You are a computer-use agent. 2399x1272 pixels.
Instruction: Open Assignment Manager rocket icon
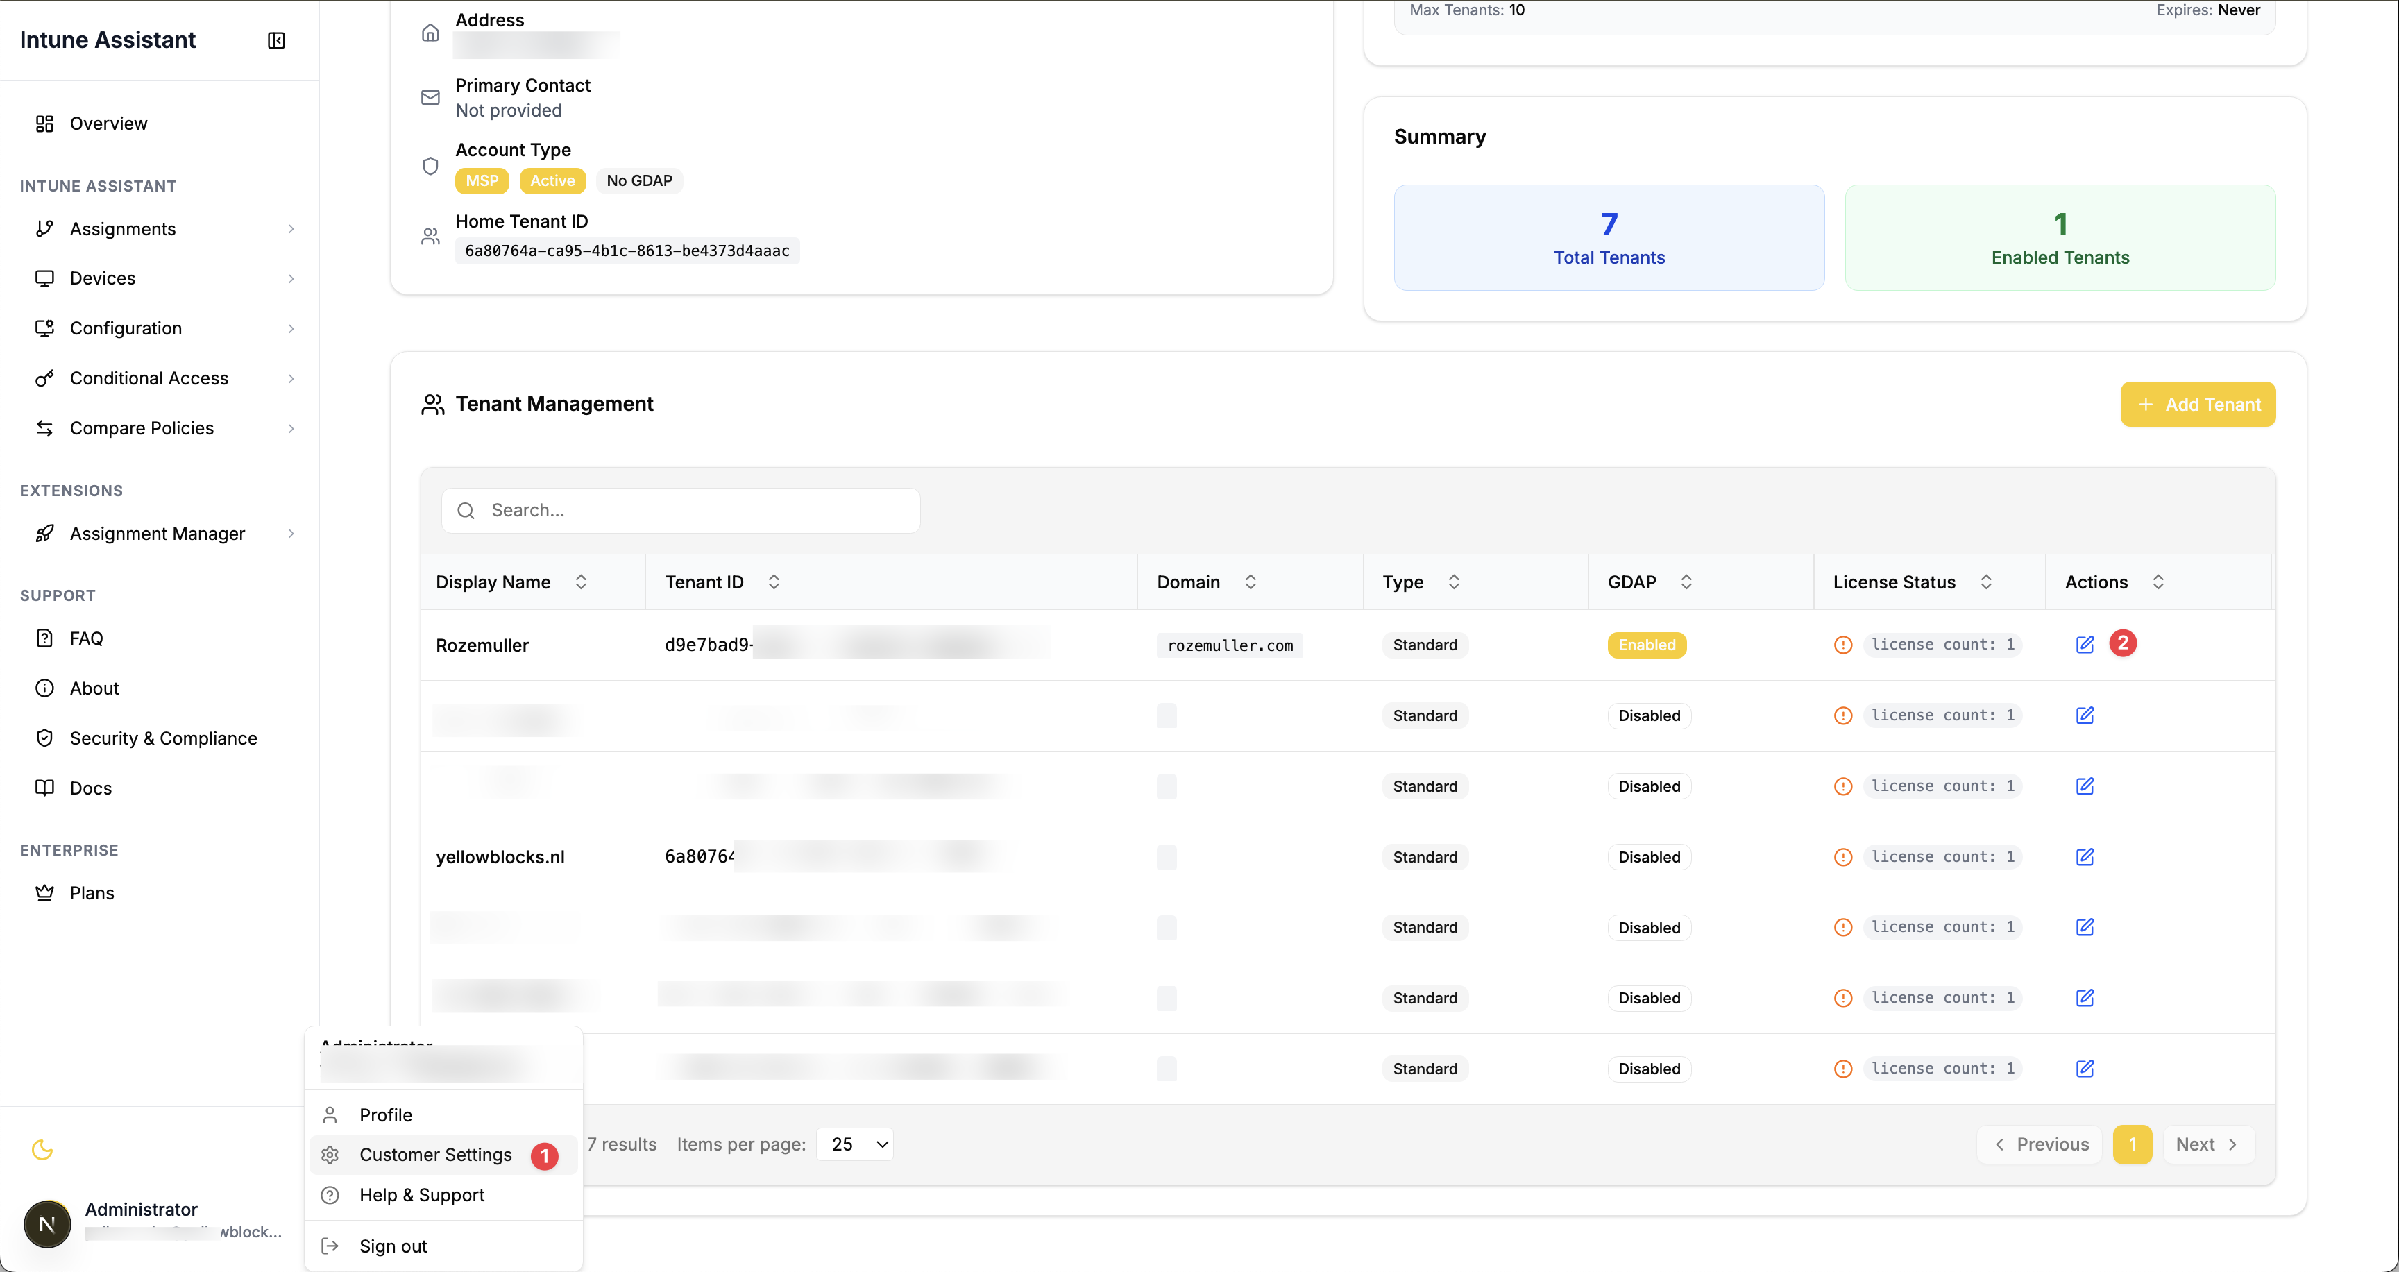[46, 533]
